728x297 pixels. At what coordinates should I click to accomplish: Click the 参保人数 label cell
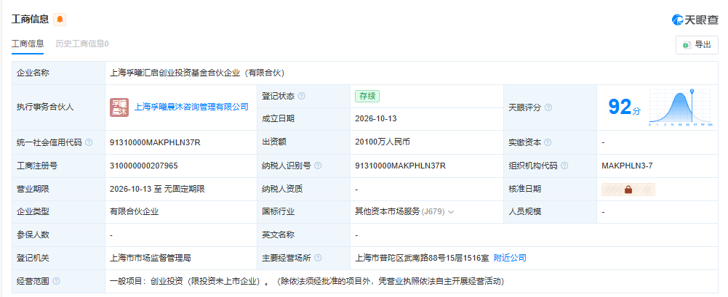tap(58, 235)
